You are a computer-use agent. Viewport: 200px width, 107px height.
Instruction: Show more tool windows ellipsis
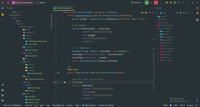3,20
